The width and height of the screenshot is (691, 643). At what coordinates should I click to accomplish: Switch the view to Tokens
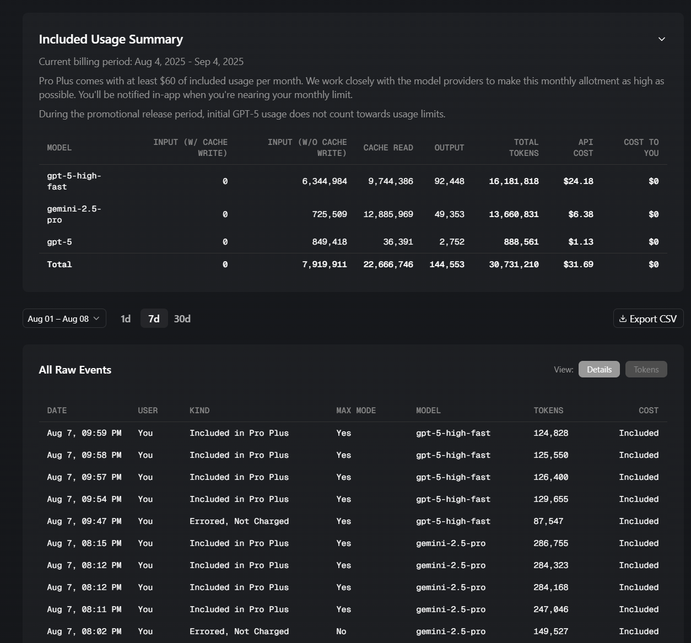point(646,369)
